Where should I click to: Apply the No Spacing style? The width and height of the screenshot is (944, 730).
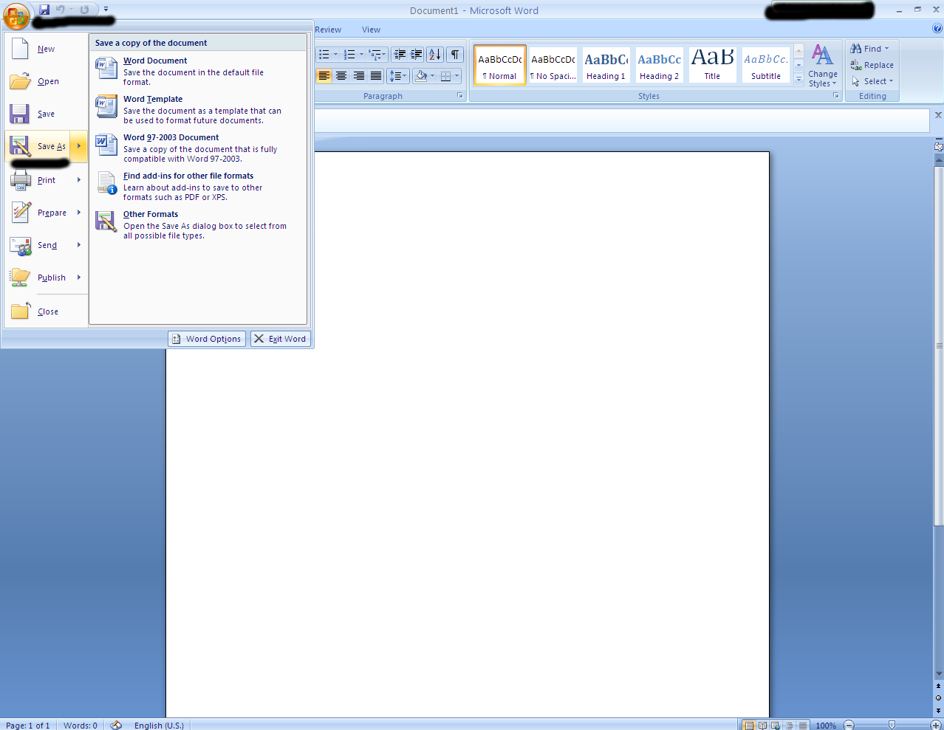[x=553, y=65]
